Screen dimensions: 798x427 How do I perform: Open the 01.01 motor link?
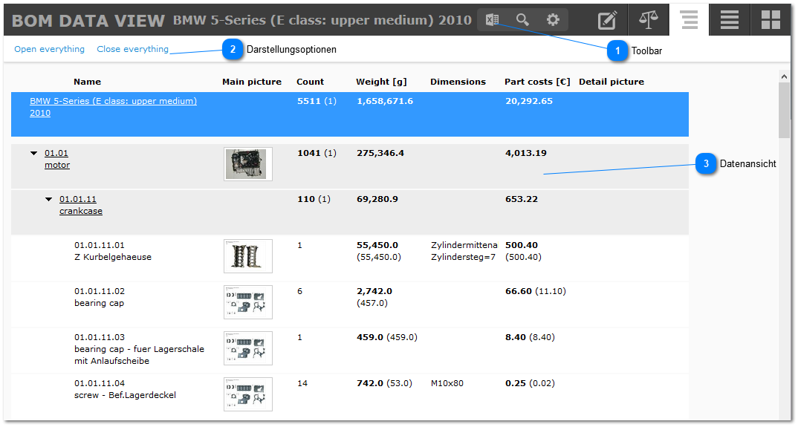click(57, 159)
